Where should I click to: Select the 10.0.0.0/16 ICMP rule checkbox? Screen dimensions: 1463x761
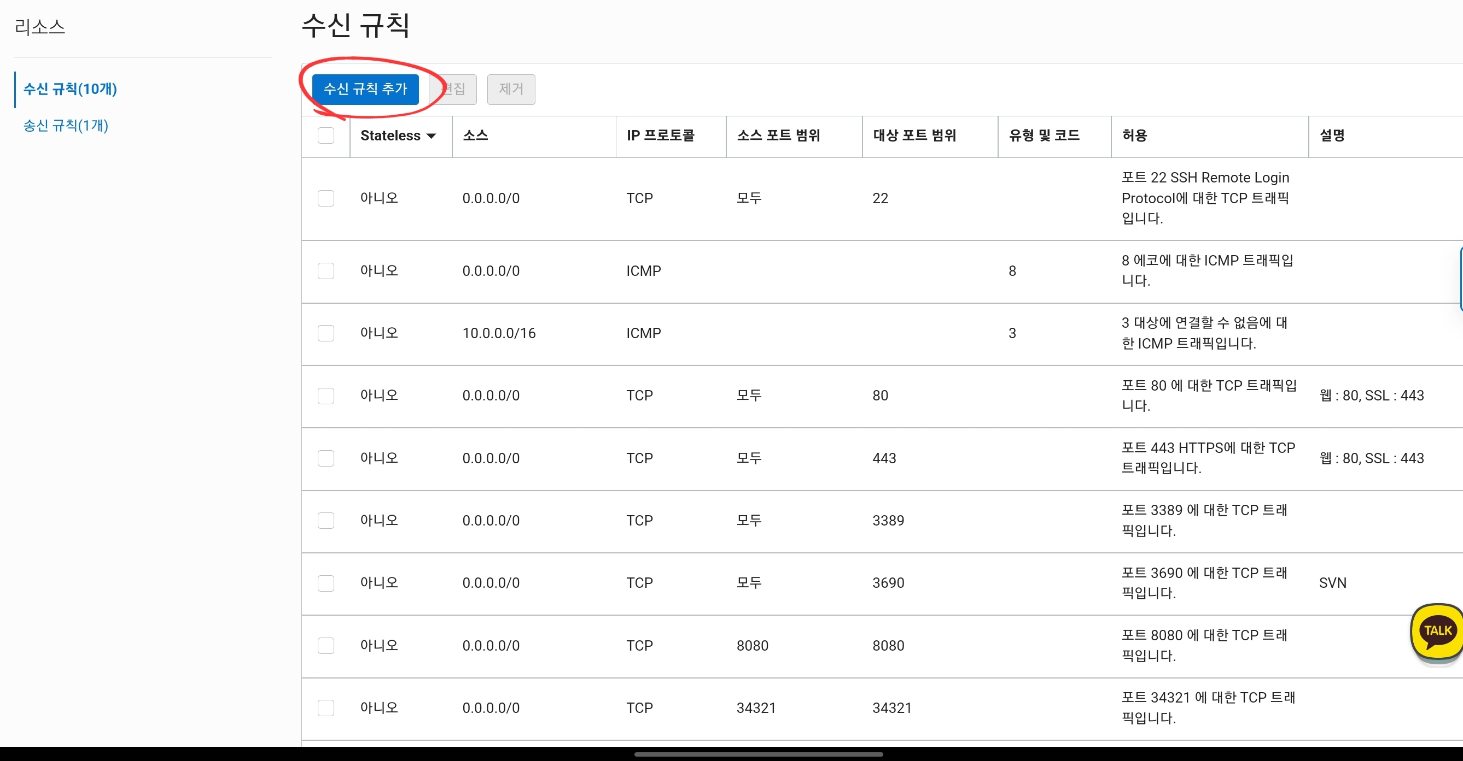tap(325, 333)
